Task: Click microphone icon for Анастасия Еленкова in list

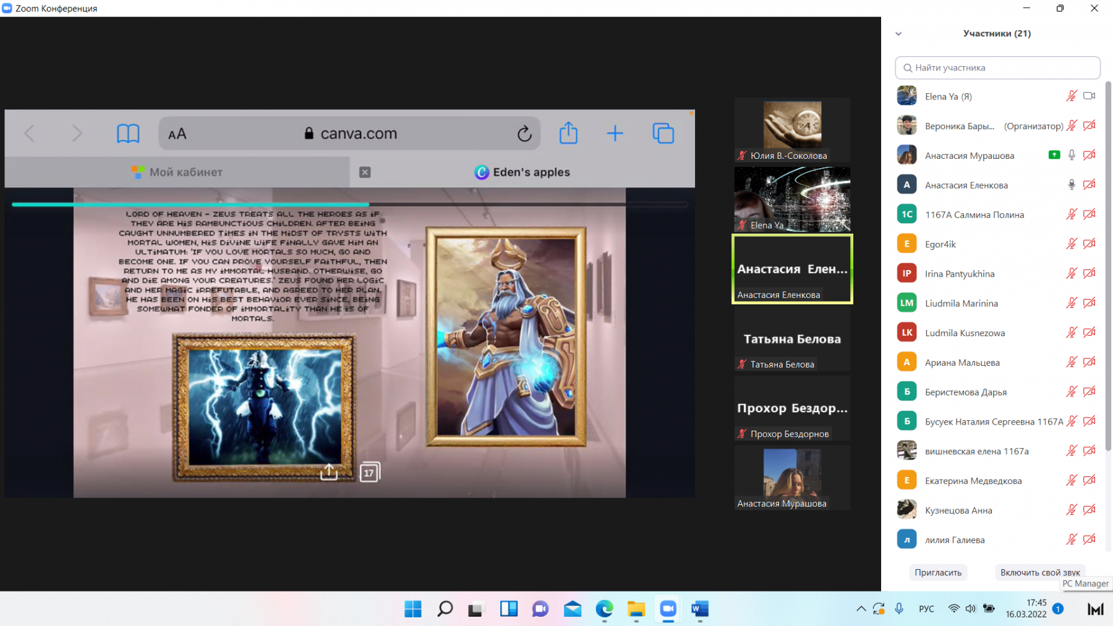Action: 1072,185
